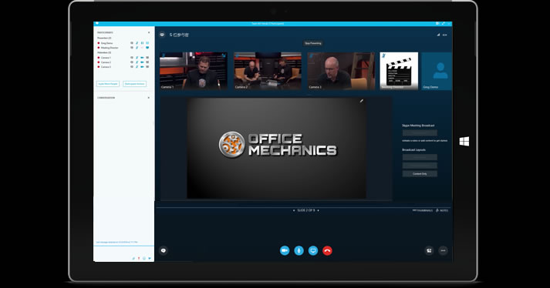Open the conversation chat bubble button
550x288 pixels.
click(163, 250)
